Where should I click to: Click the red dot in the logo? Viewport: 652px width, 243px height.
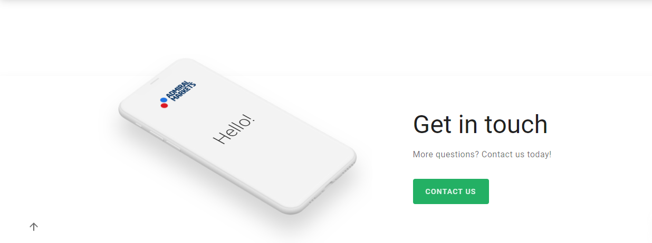164,106
